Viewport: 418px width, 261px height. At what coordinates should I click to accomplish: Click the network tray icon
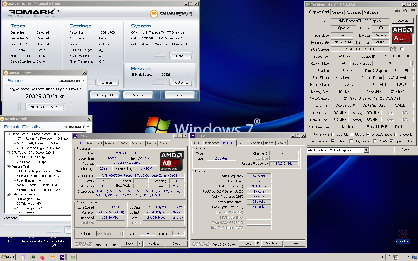[395, 257]
